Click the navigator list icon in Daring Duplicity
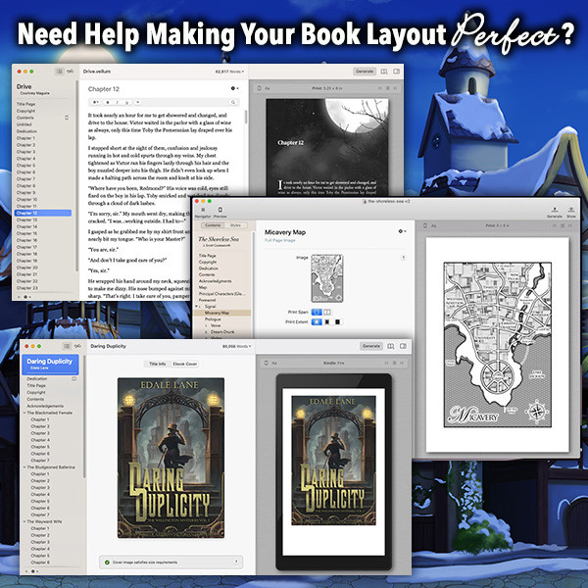This screenshot has width=588, height=588. tap(65, 346)
